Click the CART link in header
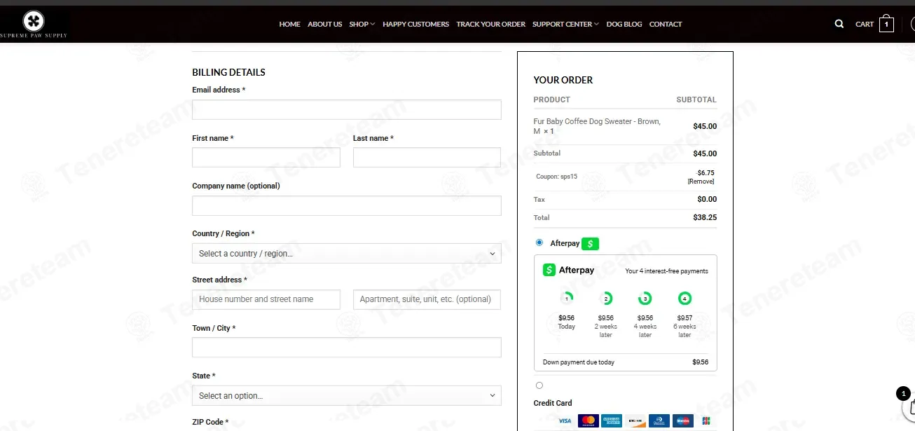This screenshot has width=915, height=431. point(865,24)
